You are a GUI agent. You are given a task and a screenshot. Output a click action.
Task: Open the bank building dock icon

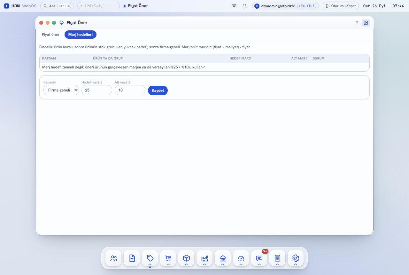pos(223,258)
